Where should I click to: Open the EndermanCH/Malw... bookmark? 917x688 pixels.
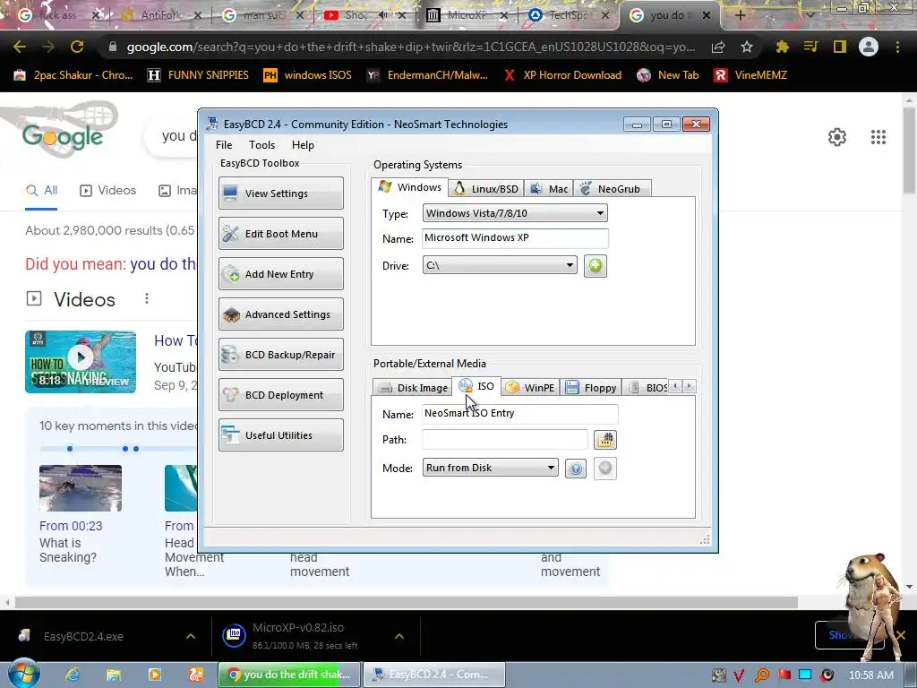pos(427,75)
